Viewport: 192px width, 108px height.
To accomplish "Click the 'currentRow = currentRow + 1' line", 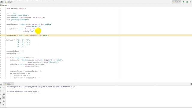I will (x=27, y=78).
